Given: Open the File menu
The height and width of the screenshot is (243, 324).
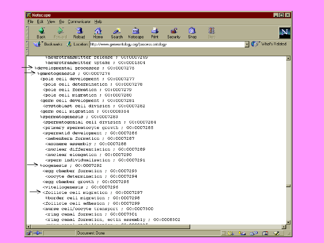Looking at the screenshot, I should point(30,22).
